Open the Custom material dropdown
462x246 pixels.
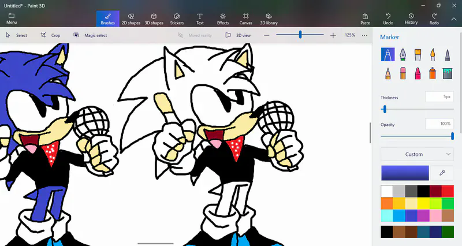417,154
